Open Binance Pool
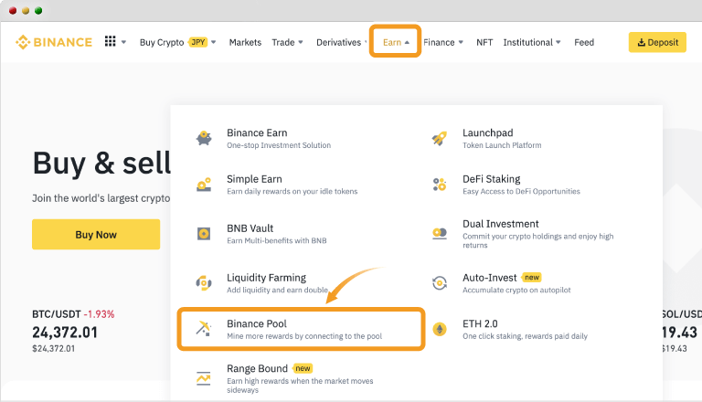 click(x=257, y=323)
